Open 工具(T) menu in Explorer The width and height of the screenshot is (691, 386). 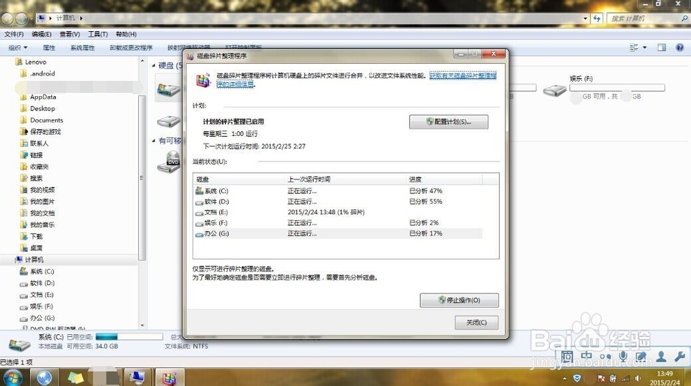click(x=98, y=34)
